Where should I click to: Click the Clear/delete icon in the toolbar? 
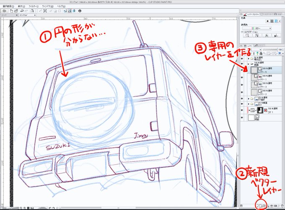point(32,11)
